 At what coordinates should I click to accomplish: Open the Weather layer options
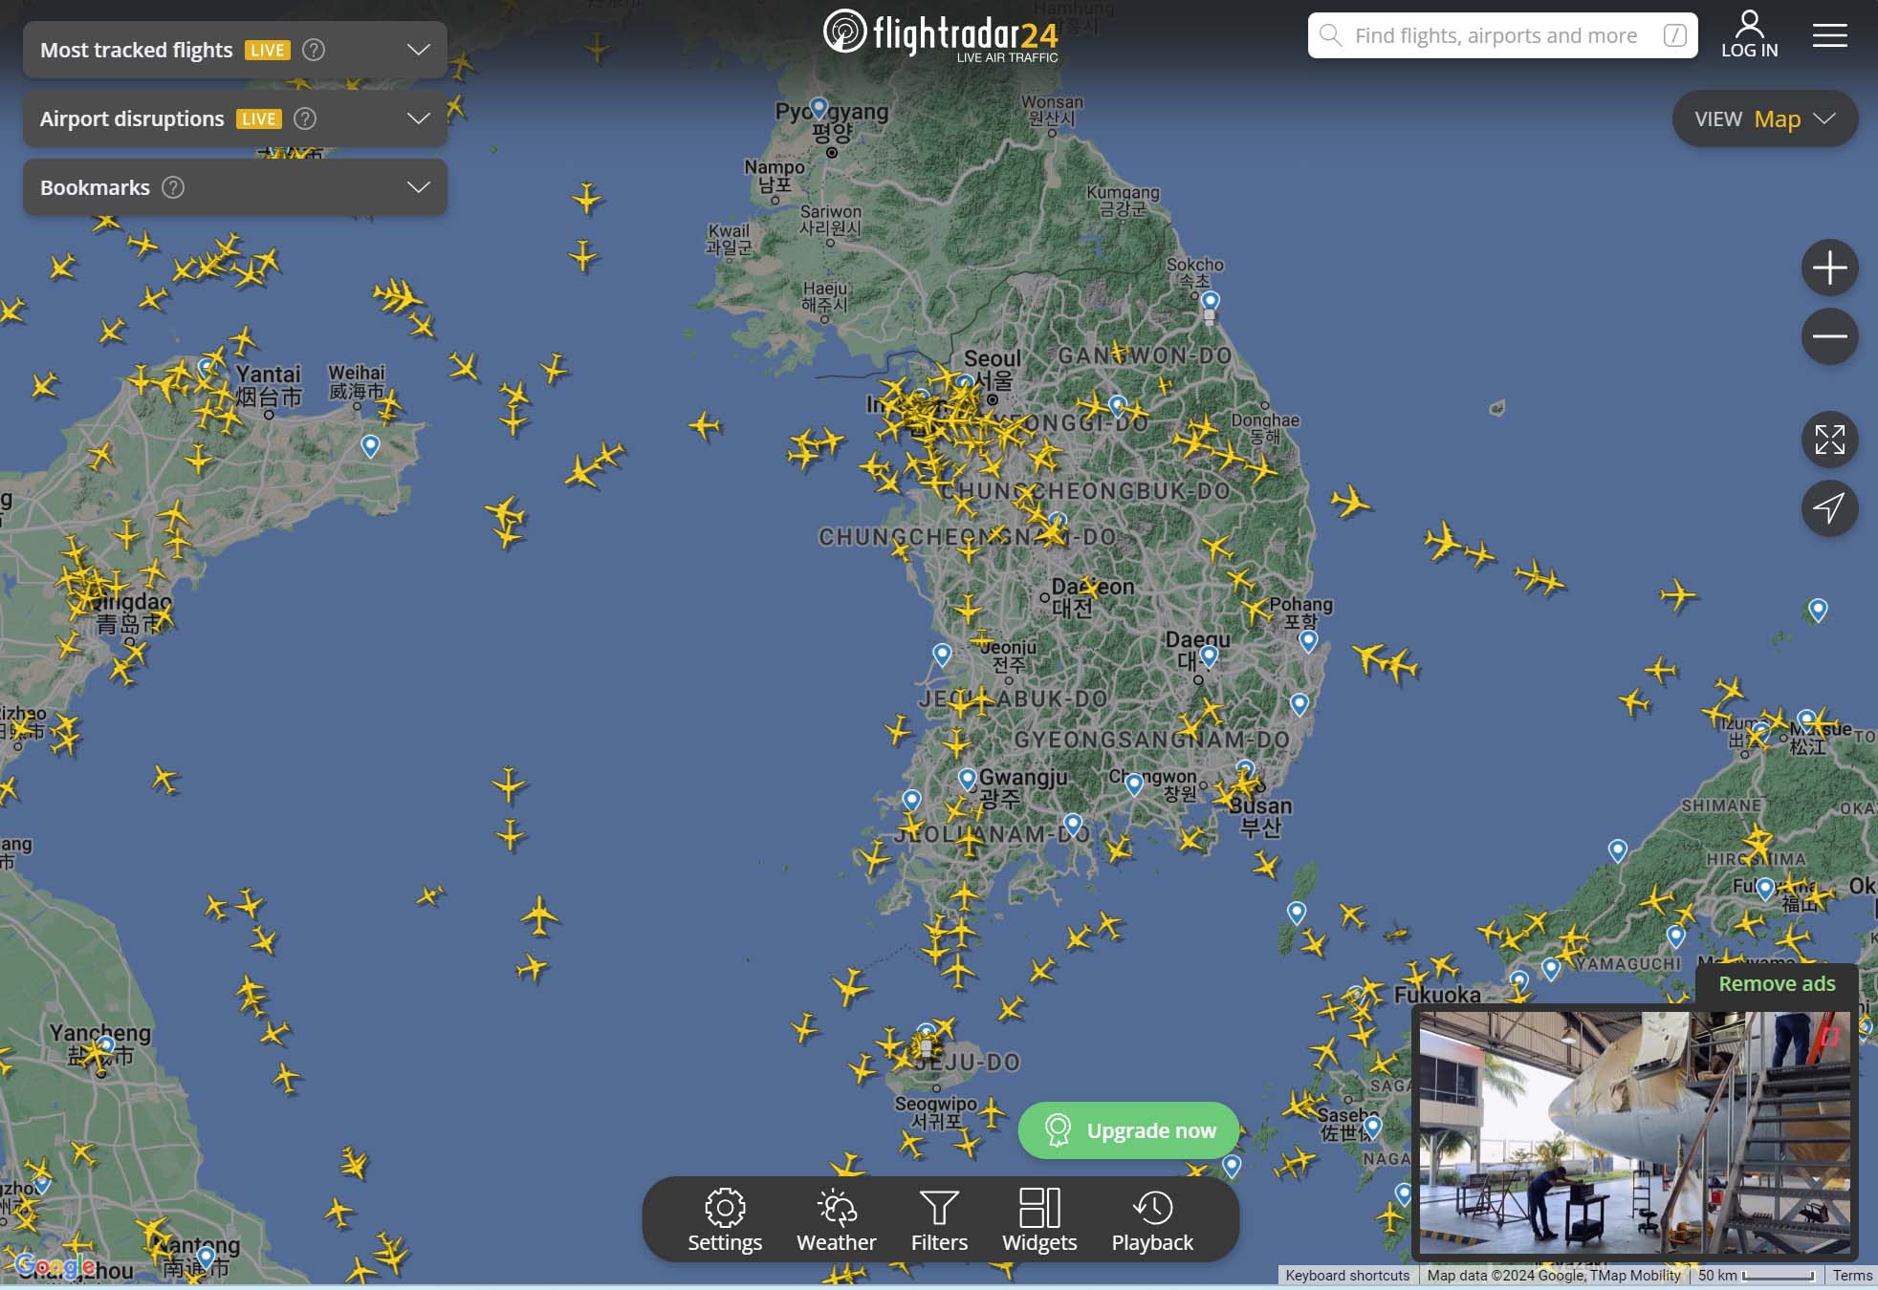pos(836,1219)
